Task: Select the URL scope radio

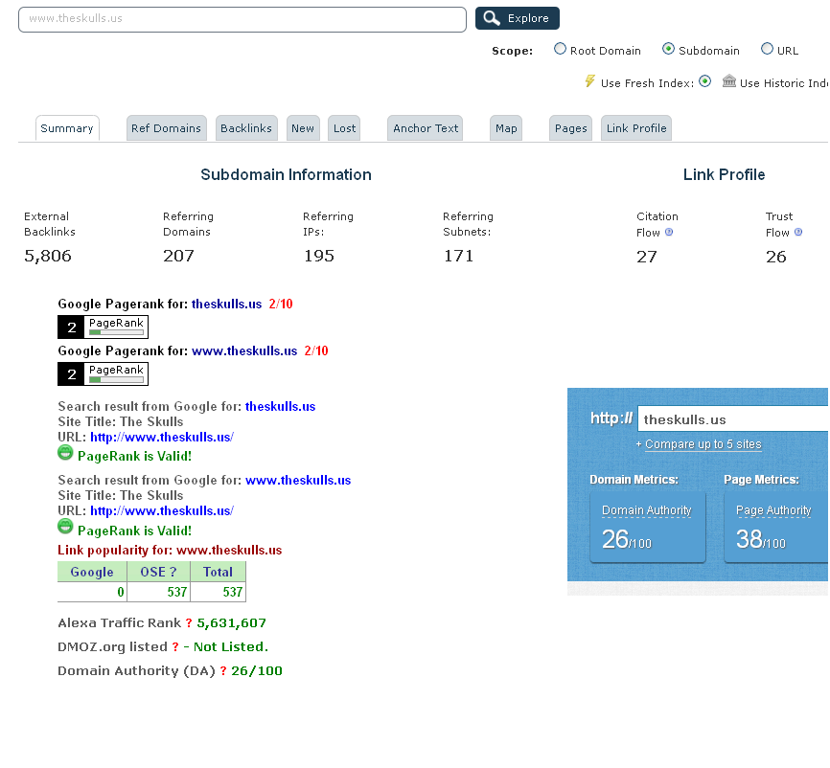Action: tap(767, 49)
